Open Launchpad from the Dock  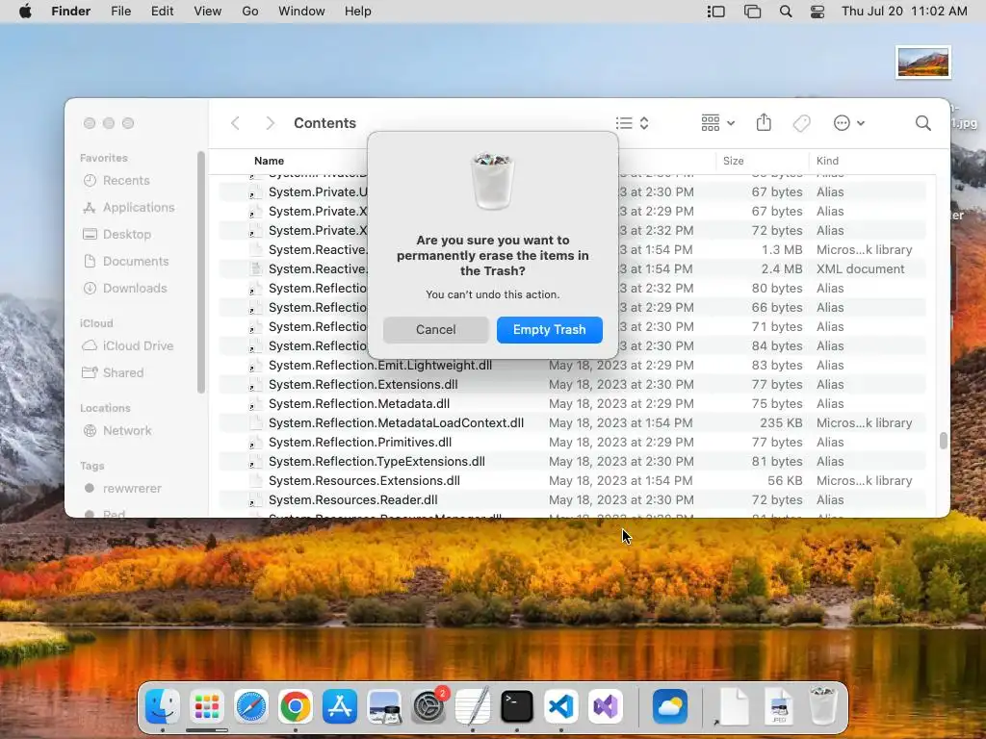[207, 707]
